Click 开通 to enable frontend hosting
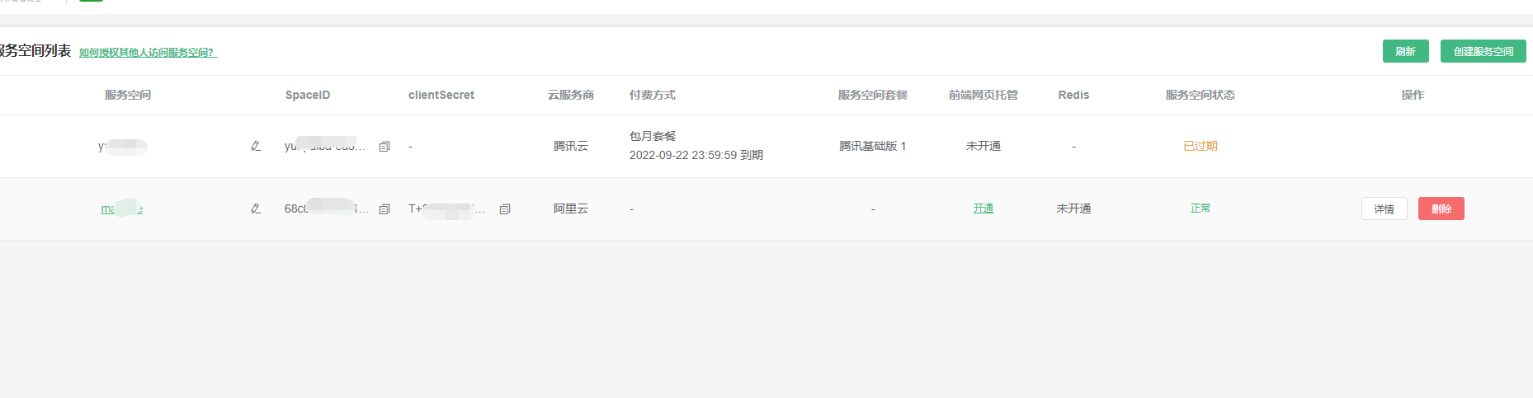 point(983,208)
